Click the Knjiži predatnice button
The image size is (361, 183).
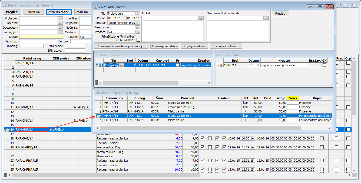pyautogui.click(x=195, y=46)
